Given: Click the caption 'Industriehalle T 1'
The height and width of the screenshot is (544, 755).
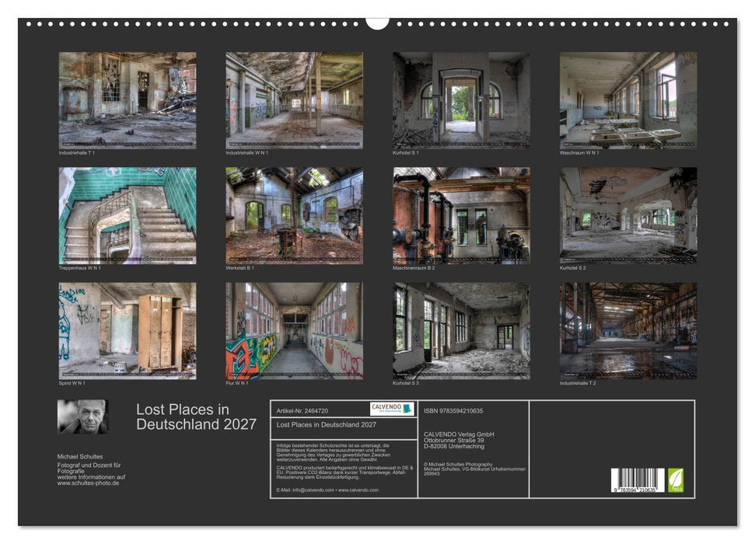Looking at the screenshot, I should [76, 152].
